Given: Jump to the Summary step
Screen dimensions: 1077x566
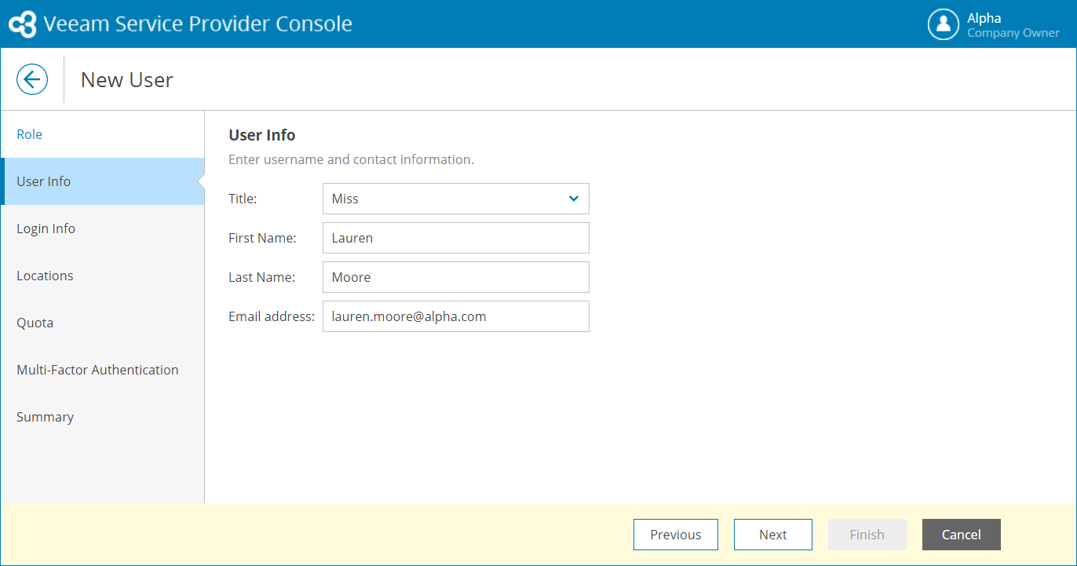Looking at the screenshot, I should coord(45,417).
